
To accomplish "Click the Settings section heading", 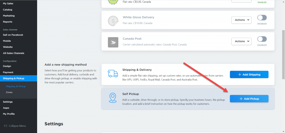I will point(54,124).
